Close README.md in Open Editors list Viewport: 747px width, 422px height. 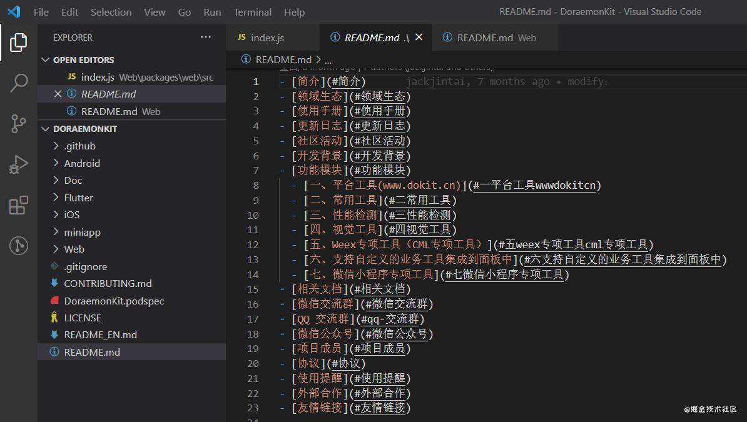58,94
